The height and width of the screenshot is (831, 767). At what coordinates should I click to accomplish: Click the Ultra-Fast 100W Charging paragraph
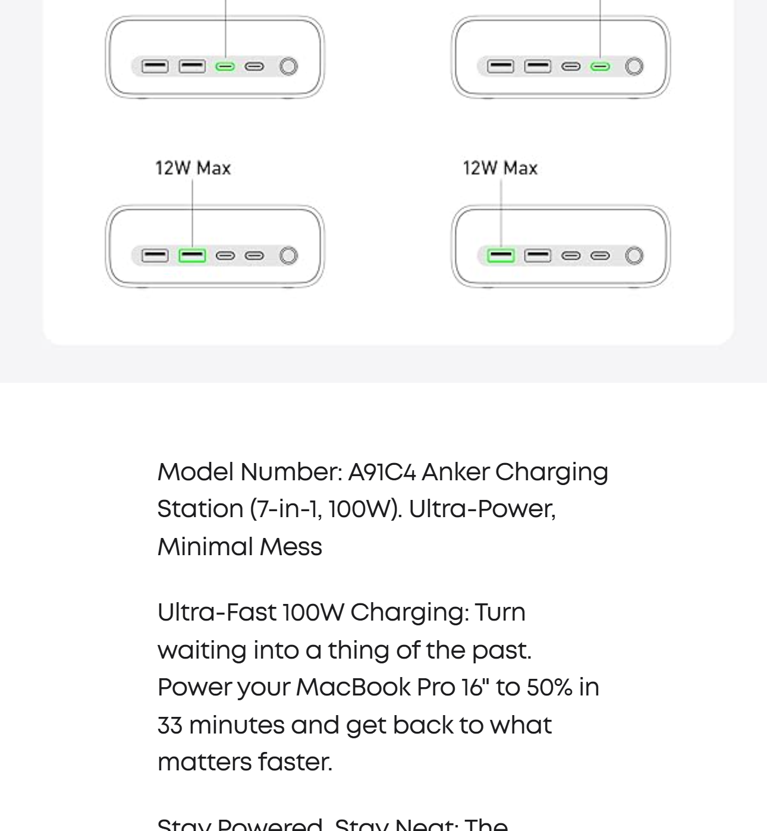click(378, 687)
